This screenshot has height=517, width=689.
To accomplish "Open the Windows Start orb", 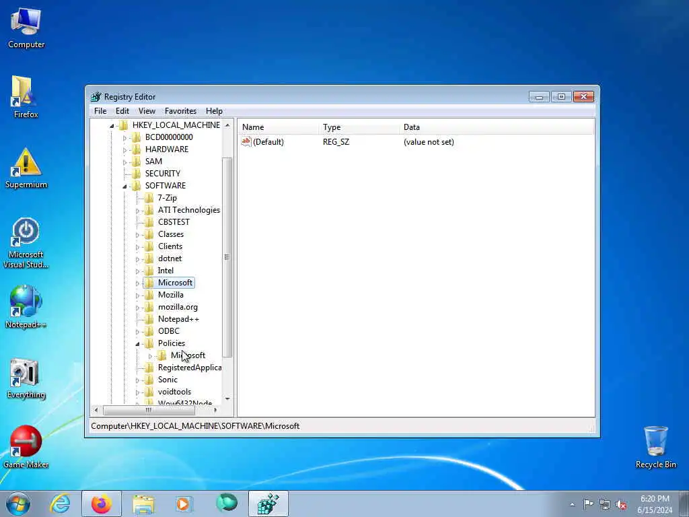I will (x=18, y=504).
